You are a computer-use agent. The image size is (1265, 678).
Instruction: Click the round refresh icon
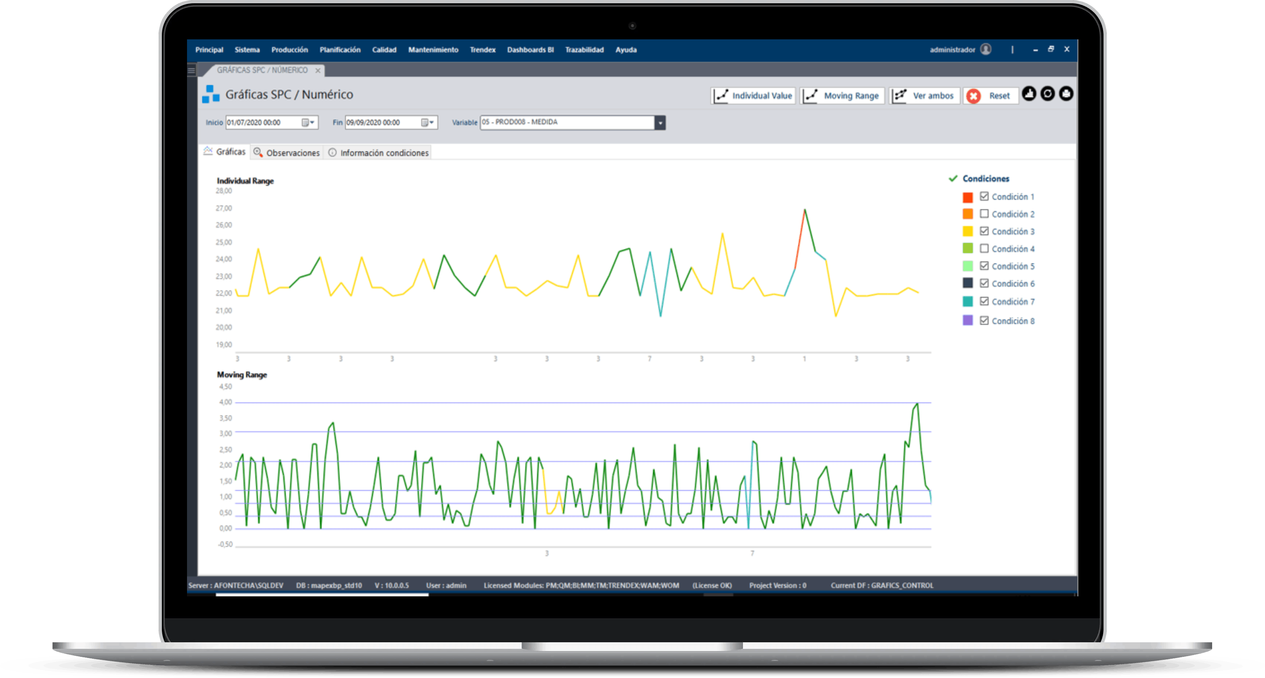click(x=1047, y=94)
